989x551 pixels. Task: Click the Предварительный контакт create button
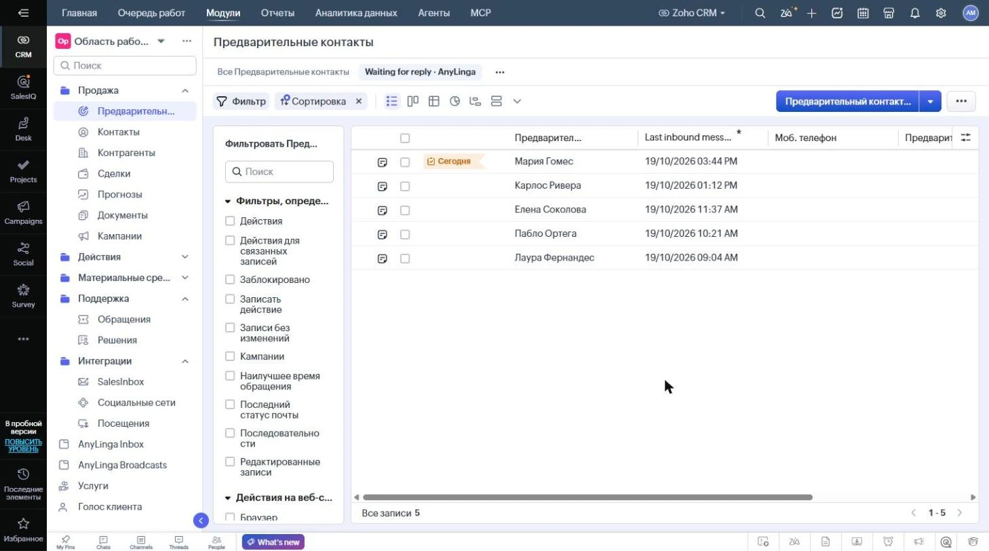(847, 101)
